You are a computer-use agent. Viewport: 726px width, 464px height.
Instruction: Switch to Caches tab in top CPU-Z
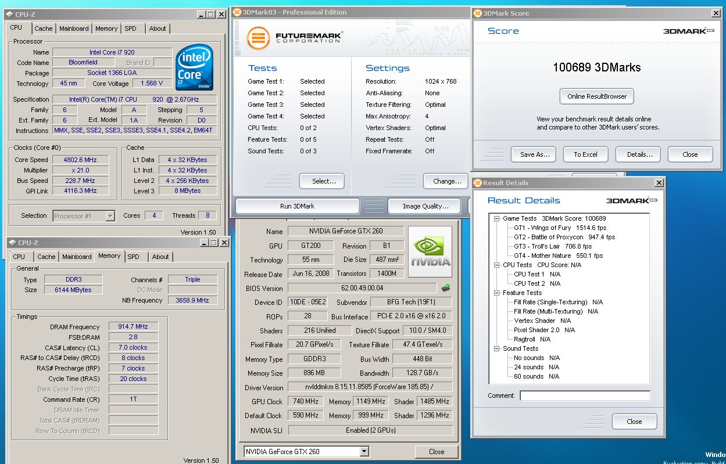(x=44, y=28)
